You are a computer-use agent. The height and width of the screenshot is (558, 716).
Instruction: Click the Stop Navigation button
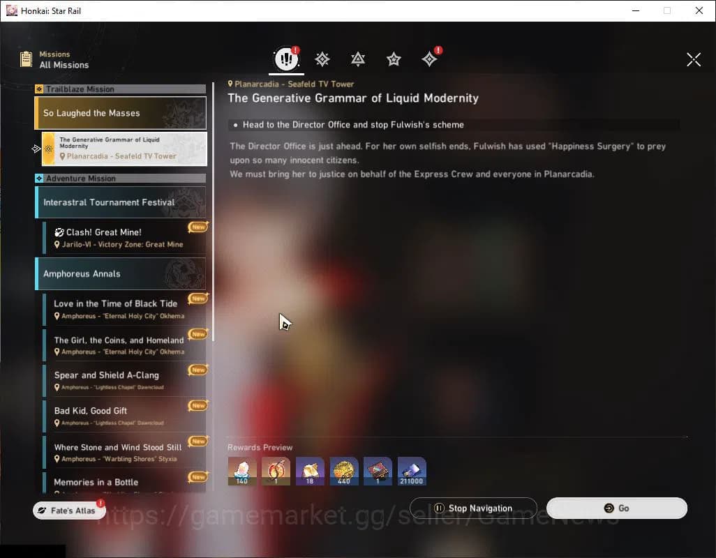tap(473, 508)
